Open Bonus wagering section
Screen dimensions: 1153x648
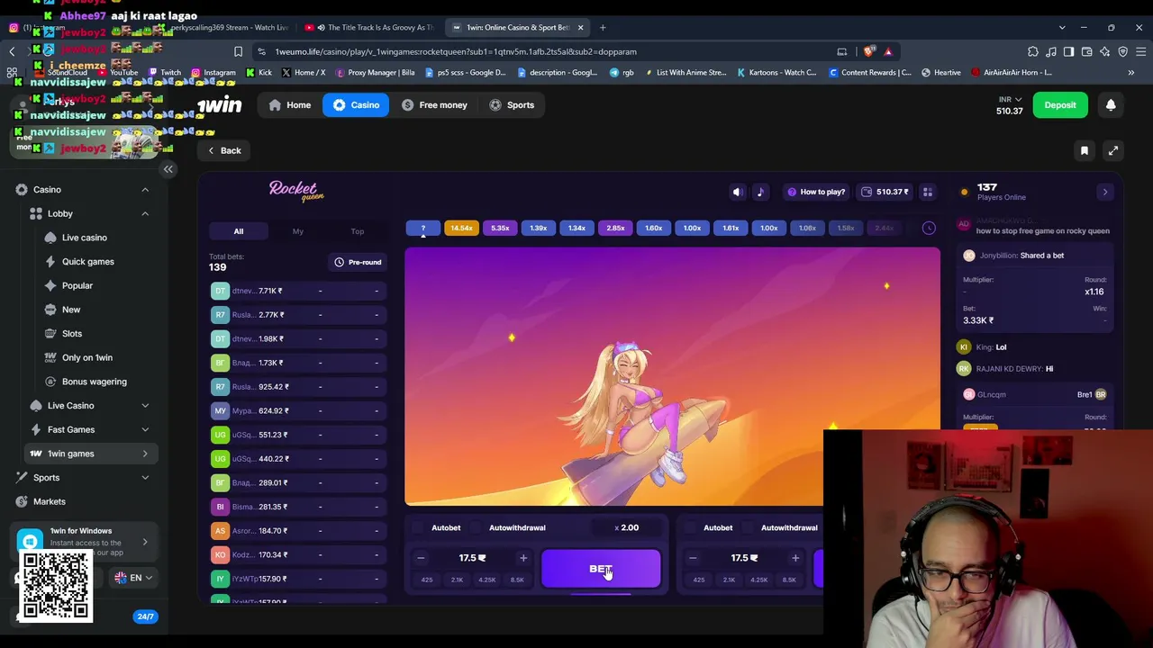click(x=95, y=382)
